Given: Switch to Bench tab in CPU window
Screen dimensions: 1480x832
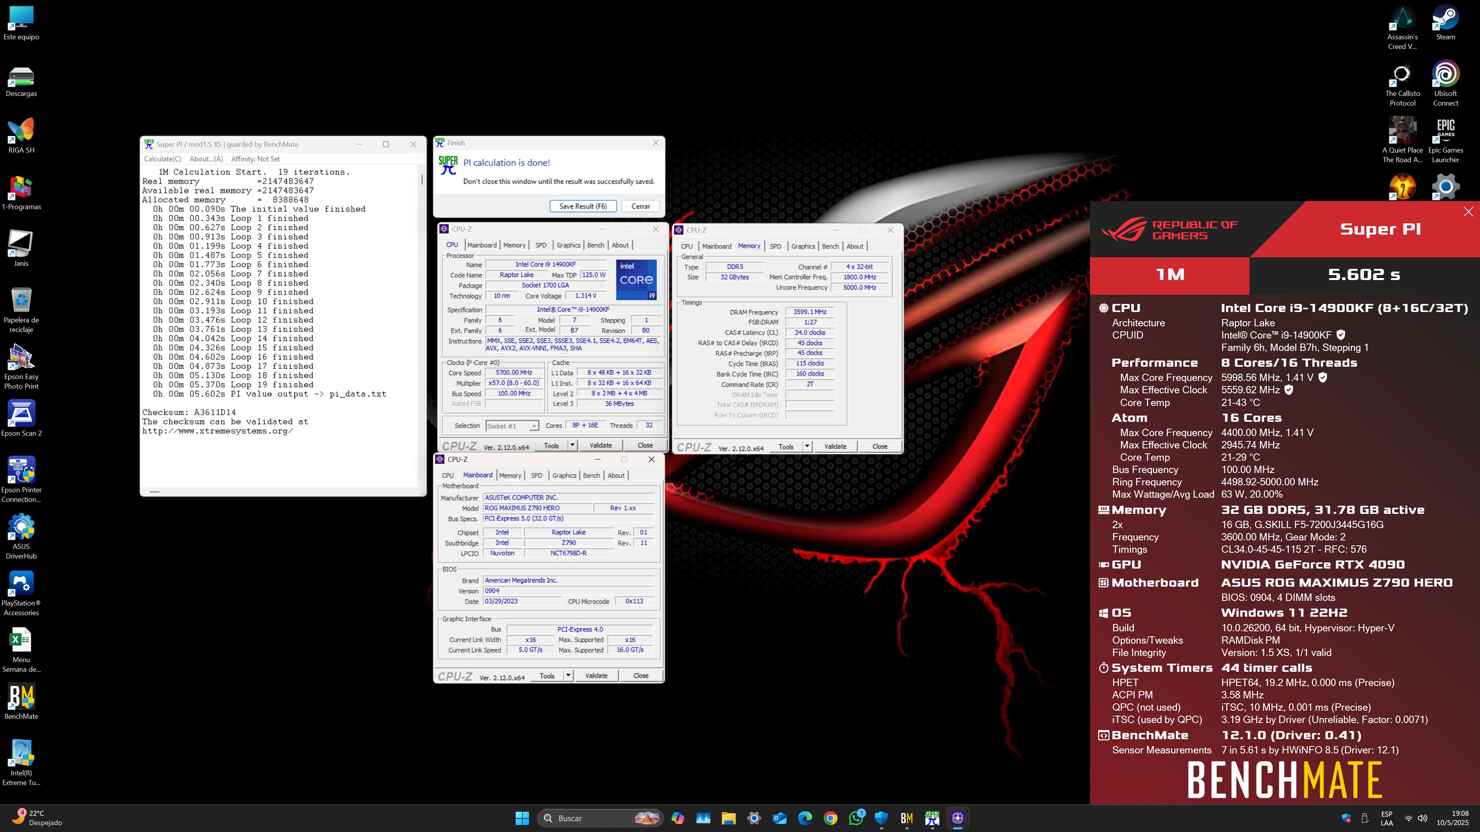Looking at the screenshot, I should (596, 245).
